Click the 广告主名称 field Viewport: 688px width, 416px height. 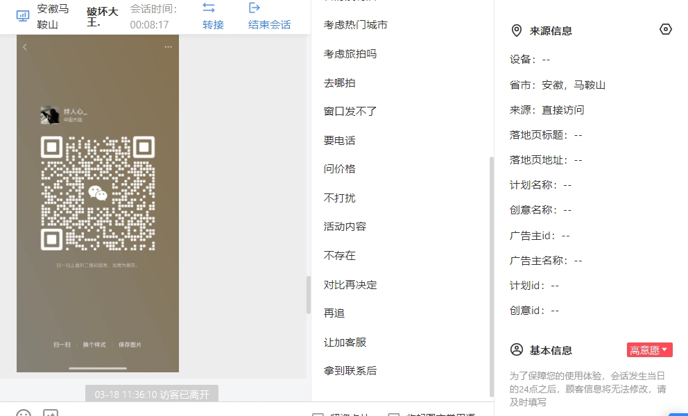click(546, 261)
